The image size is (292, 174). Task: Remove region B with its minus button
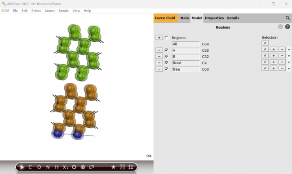[159, 57]
